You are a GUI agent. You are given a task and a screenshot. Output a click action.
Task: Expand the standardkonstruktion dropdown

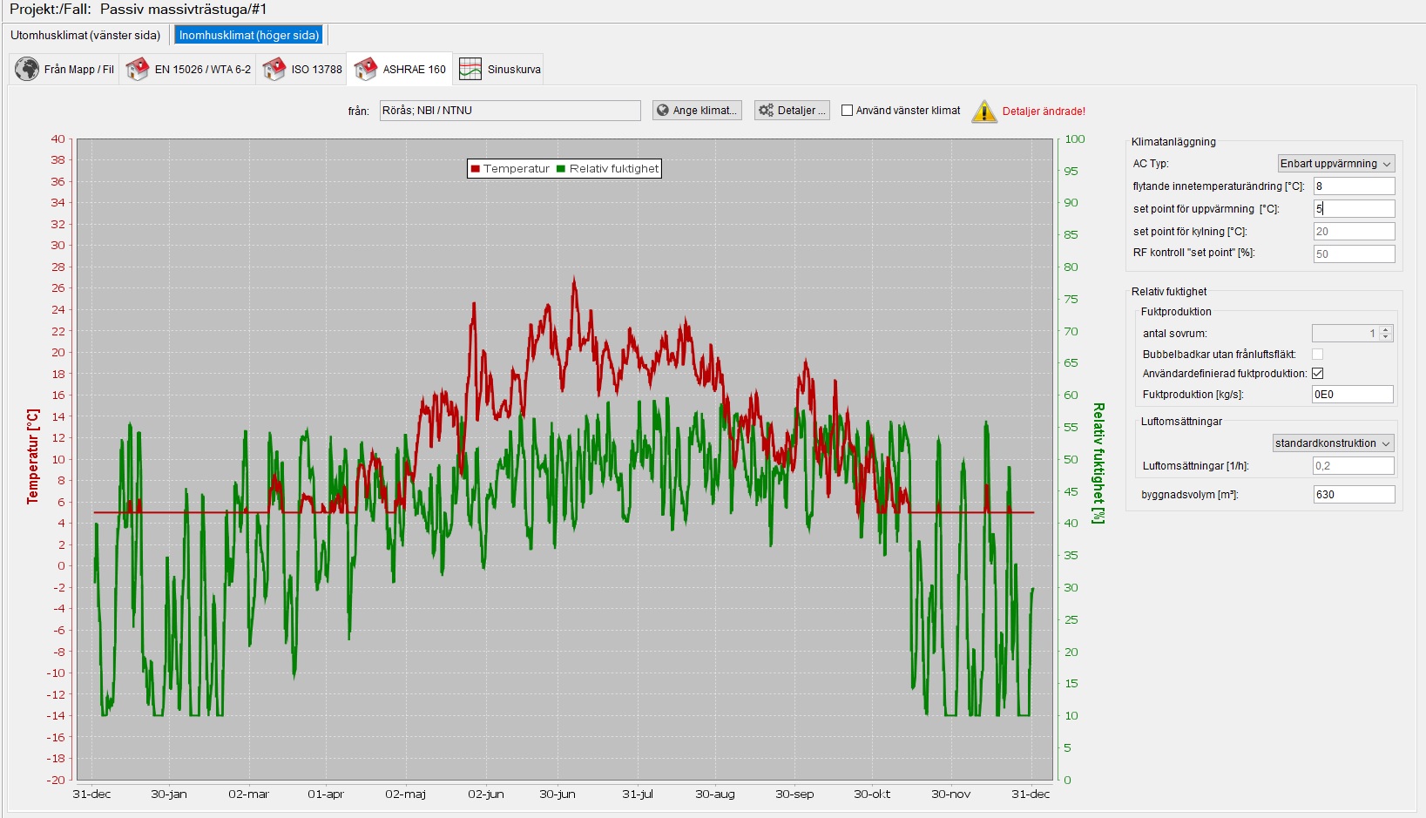[x=1333, y=443]
